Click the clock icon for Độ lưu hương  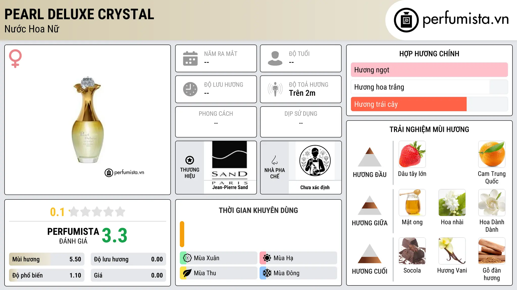point(190,89)
